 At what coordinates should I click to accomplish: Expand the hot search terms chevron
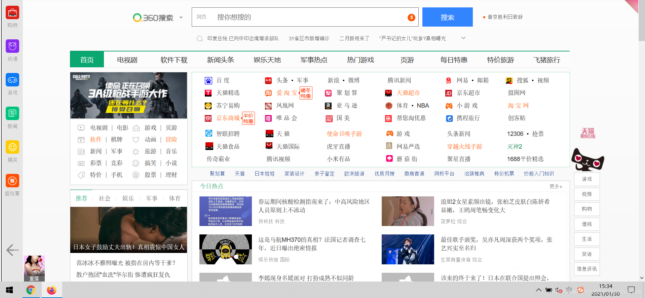pyautogui.click(x=463, y=38)
